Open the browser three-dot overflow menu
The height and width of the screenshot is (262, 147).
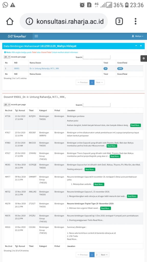tap(136, 21)
